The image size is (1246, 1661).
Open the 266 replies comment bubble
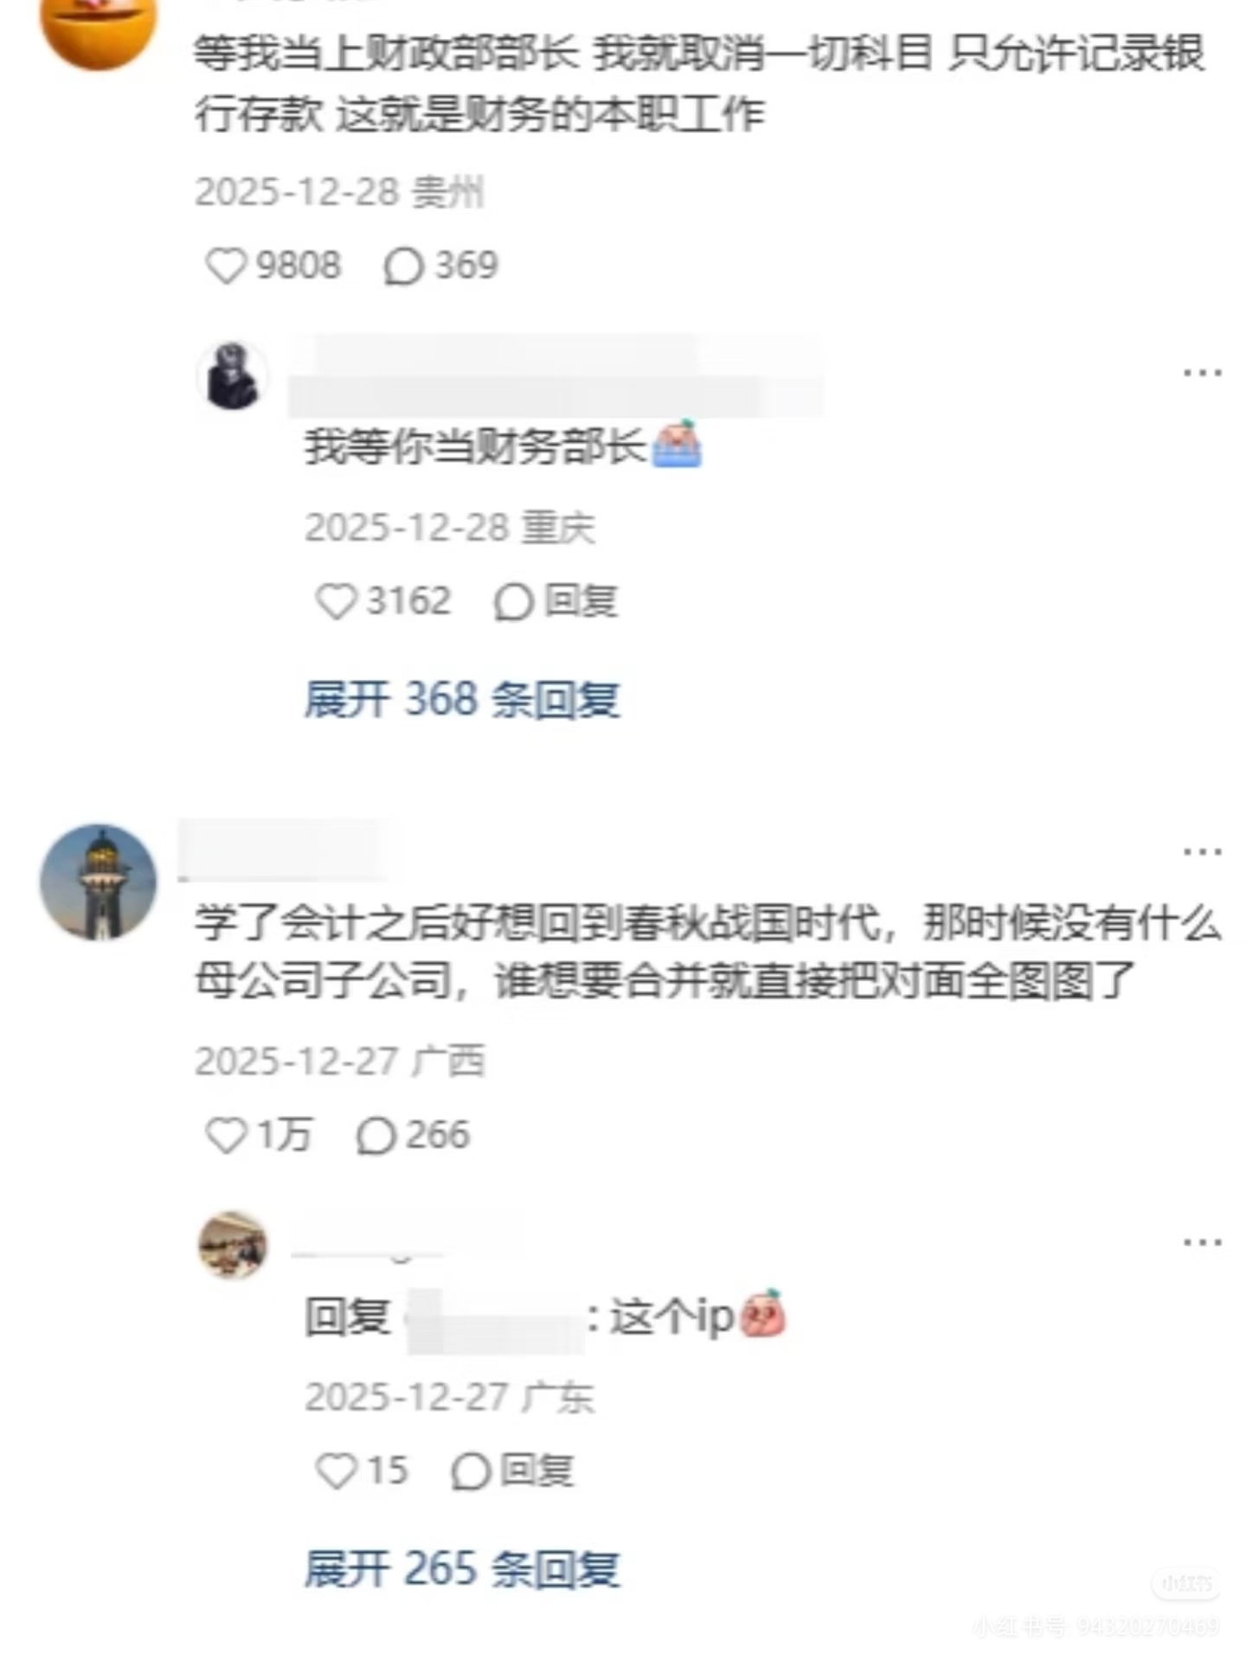[x=376, y=1135]
